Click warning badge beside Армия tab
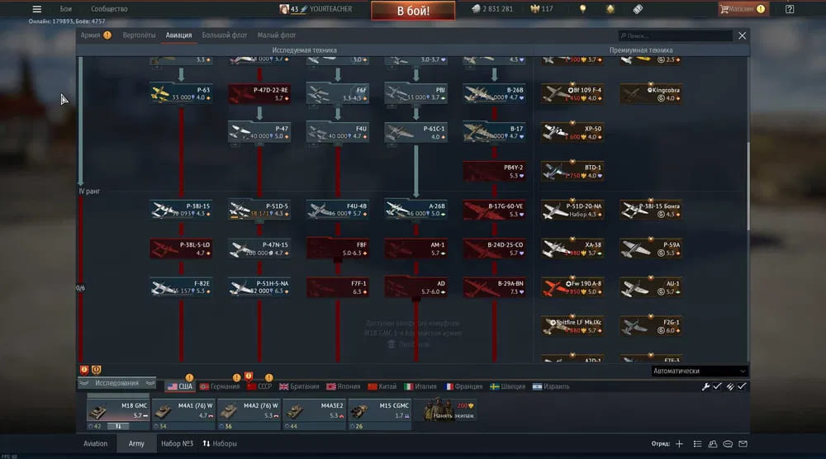This screenshot has width=826, height=459. (x=107, y=35)
